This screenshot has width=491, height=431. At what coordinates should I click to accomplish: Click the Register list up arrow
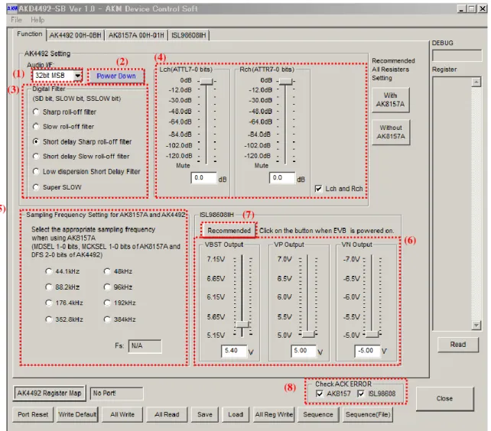point(476,82)
